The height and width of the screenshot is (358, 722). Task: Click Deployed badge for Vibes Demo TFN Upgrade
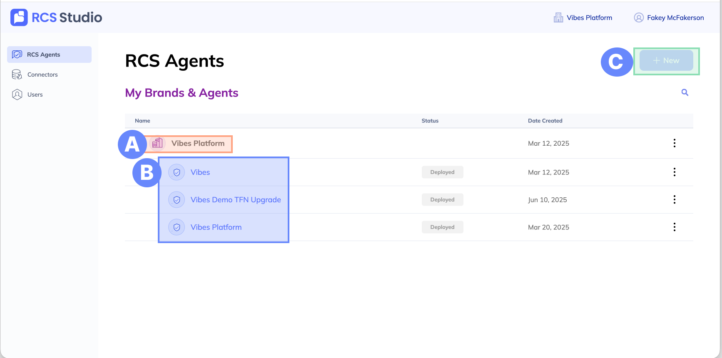coord(443,200)
